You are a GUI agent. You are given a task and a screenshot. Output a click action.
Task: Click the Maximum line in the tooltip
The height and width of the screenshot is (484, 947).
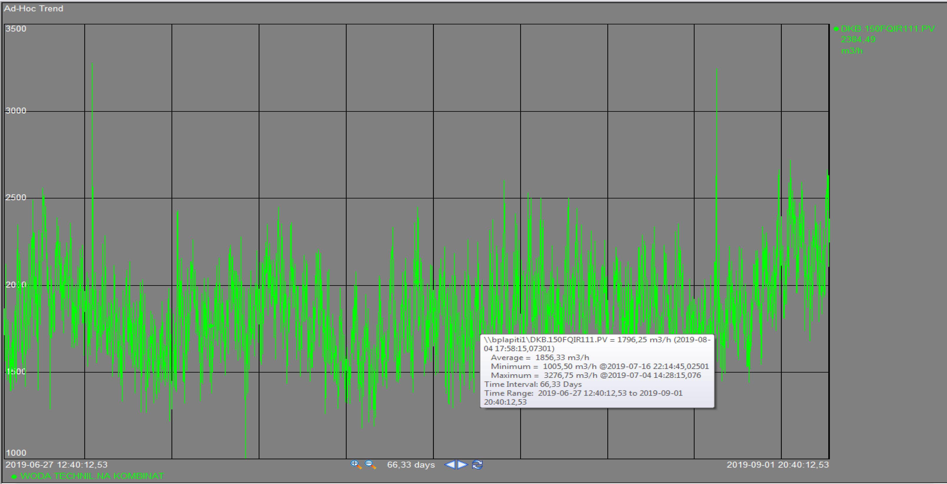point(596,375)
